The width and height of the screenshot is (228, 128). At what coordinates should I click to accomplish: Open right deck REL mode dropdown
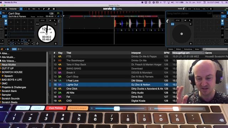223,13
